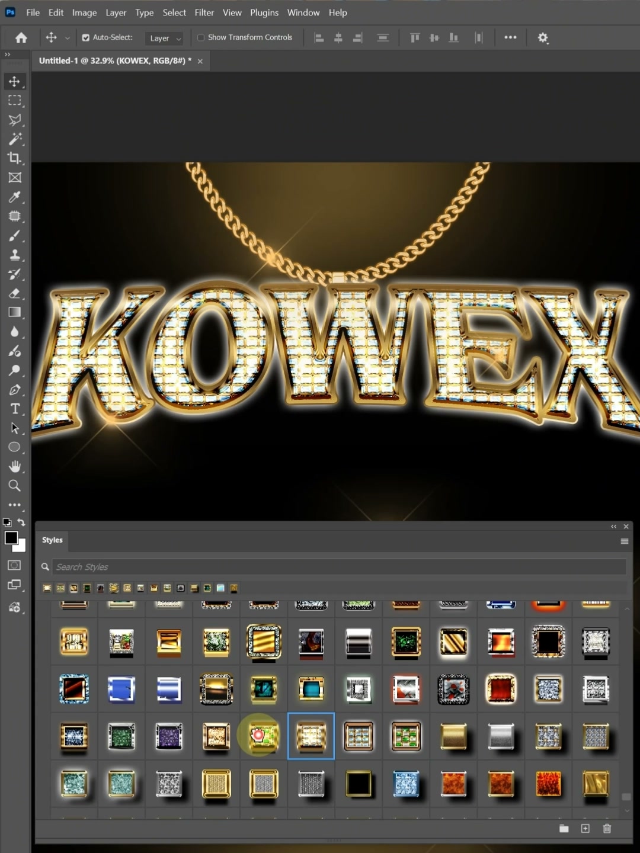Toggle the Auto-Select checkbox

86,37
